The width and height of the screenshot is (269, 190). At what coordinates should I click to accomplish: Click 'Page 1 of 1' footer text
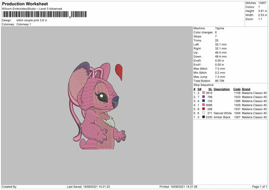click(260, 186)
